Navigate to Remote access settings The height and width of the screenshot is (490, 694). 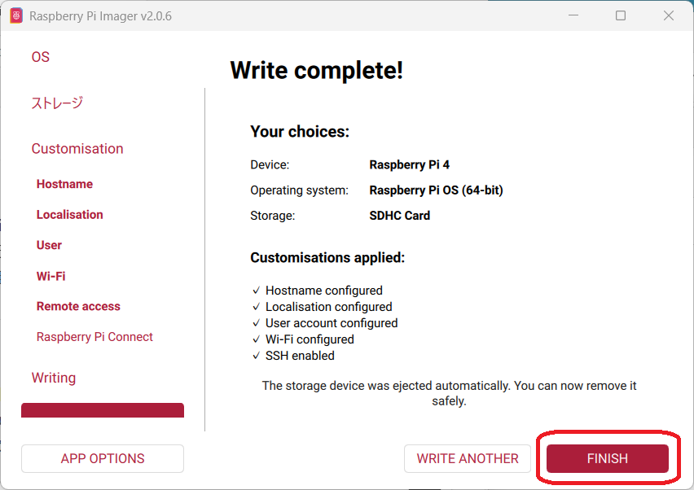click(x=78, y=307)
